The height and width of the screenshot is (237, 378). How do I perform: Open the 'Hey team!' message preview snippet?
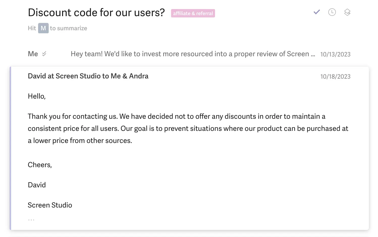click(193, 54)
